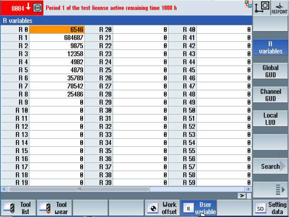This screenshot has height=217, width=289.
Task: Select the R 6 value 35789
Action: pyautogui.click(x=57, y=78)
